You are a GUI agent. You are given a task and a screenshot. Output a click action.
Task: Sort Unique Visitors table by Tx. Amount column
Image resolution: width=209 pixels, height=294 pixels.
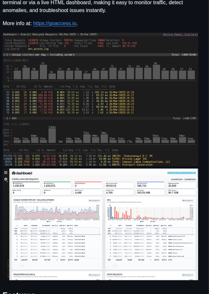tap(46, 225)
